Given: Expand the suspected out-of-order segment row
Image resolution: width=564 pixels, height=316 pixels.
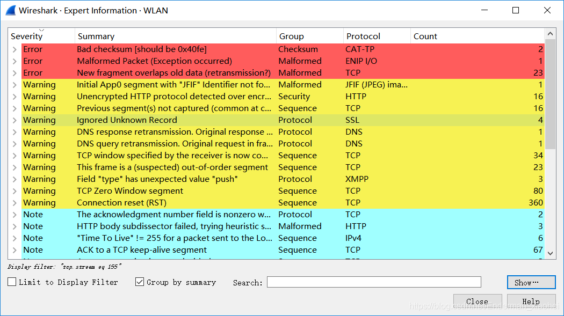Looking at the screenshot, I should [15, 167].
